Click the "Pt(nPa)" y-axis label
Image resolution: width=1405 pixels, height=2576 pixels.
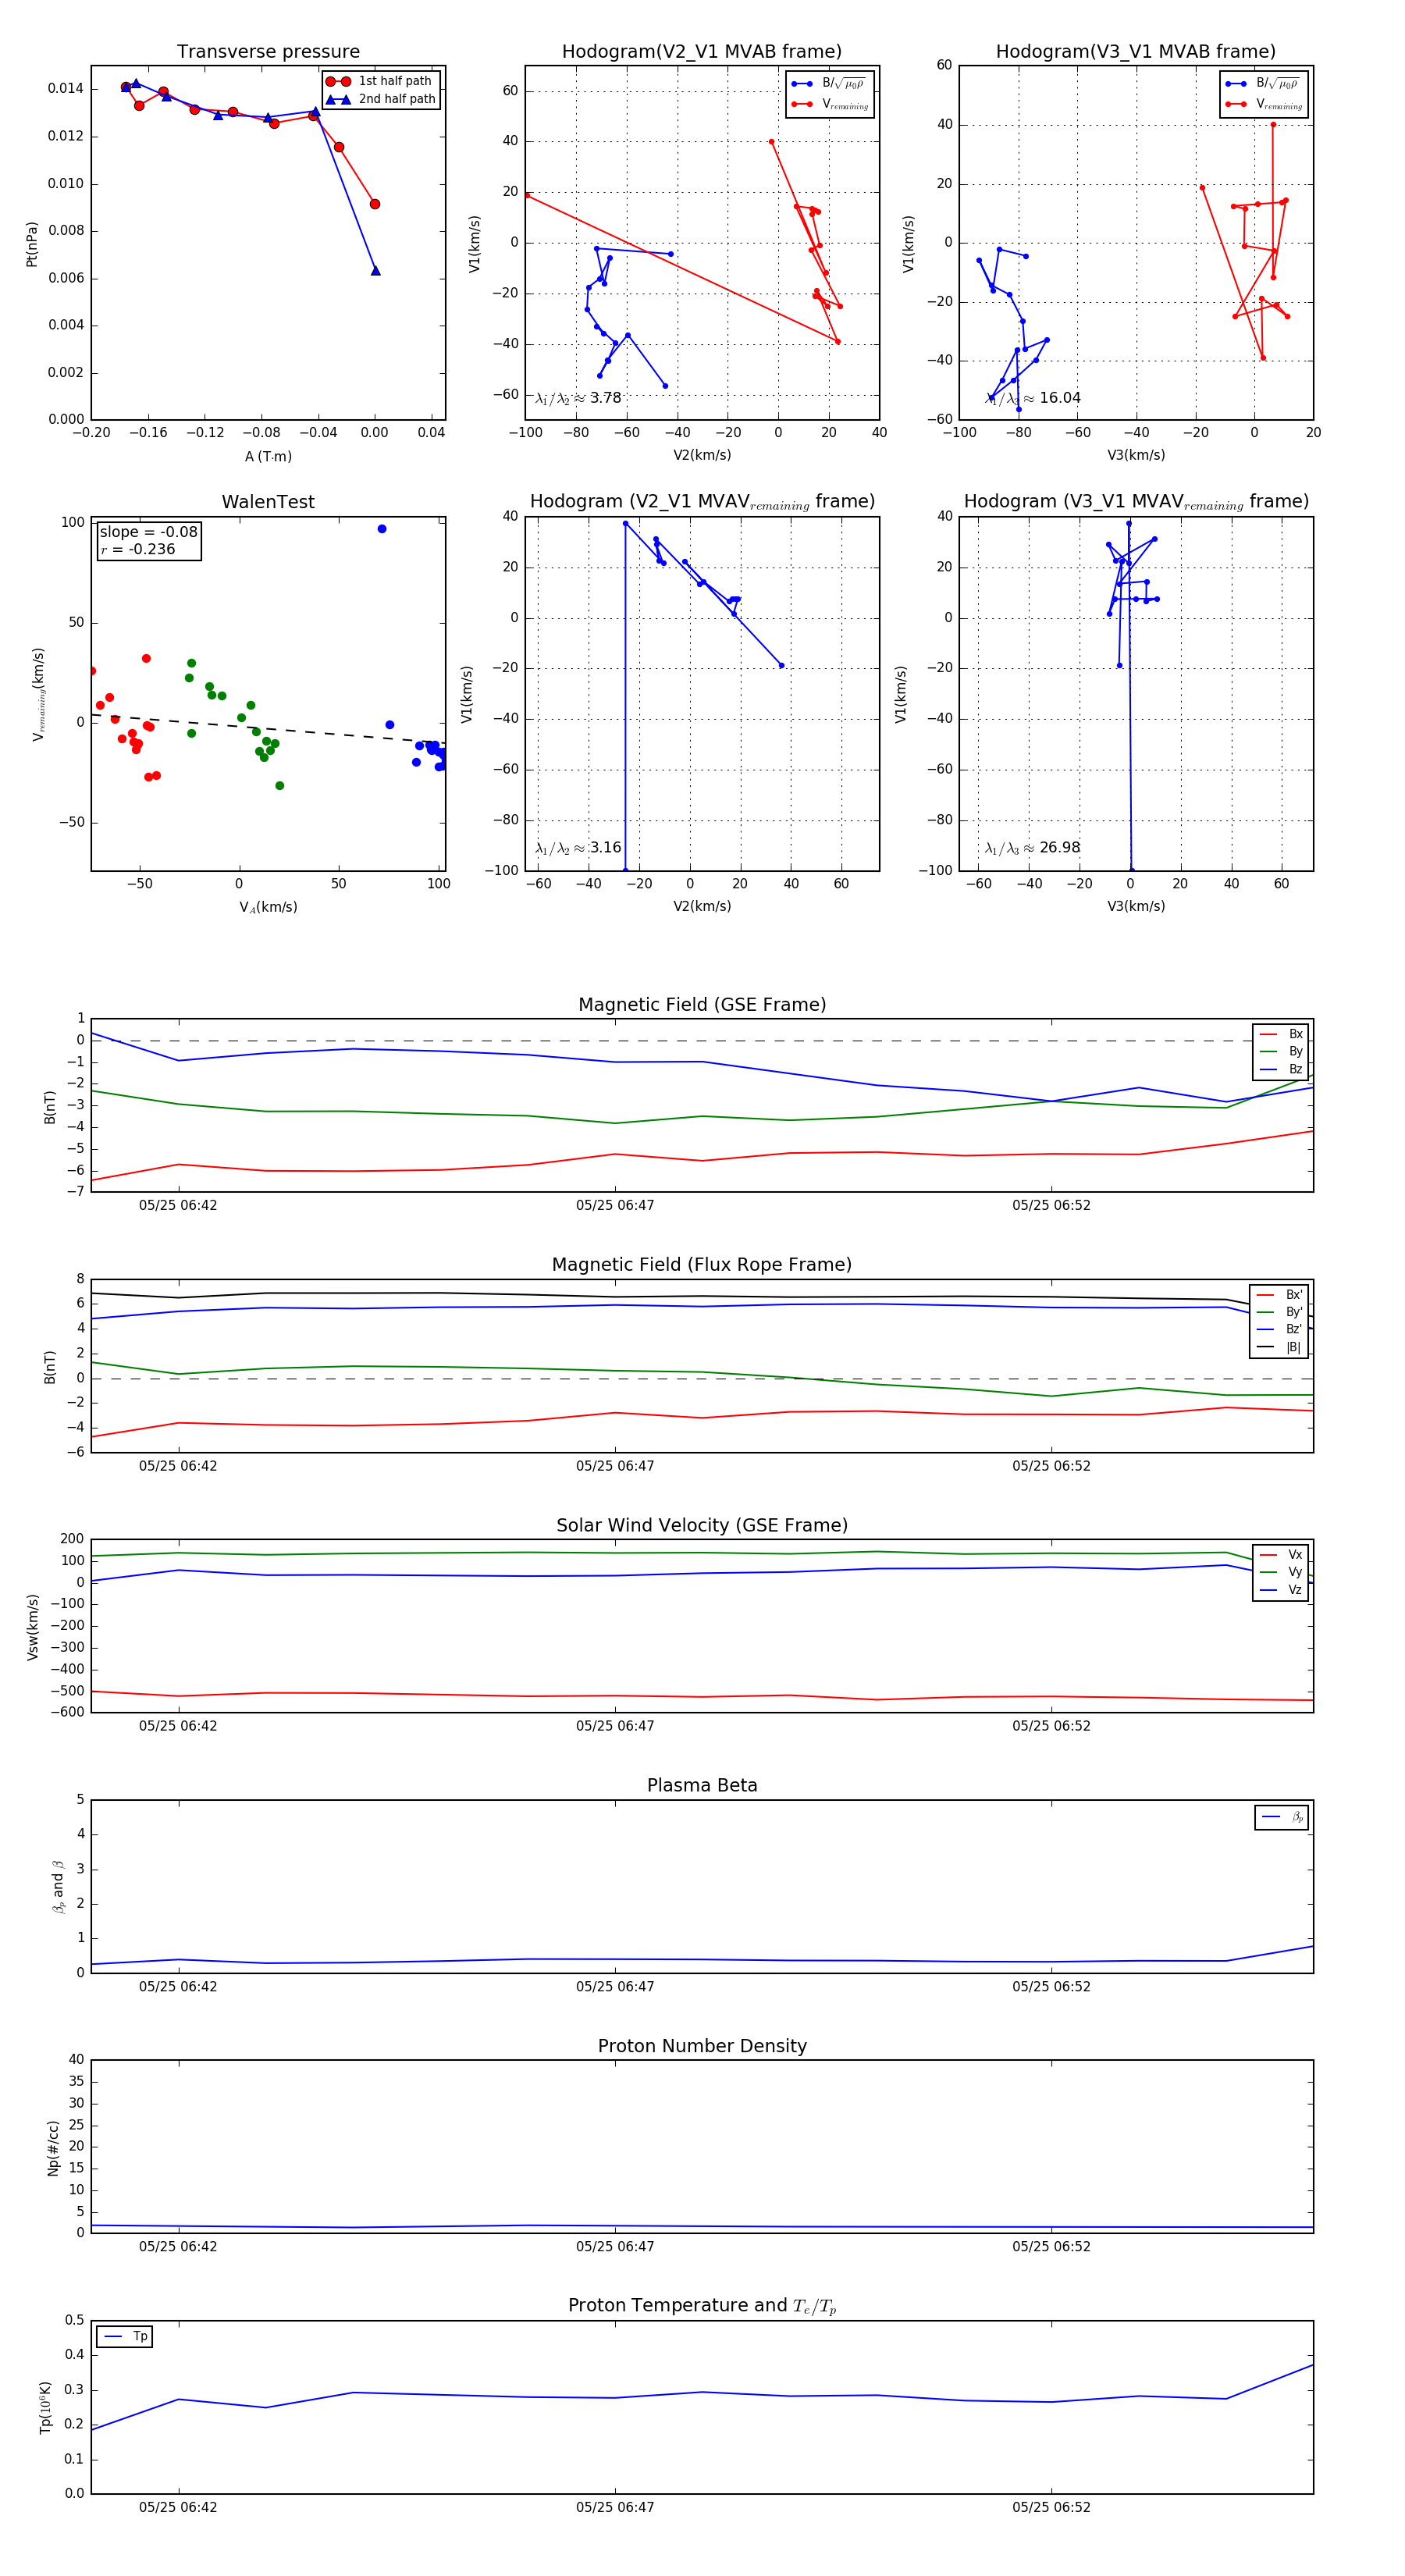click(x=32, y=243)
